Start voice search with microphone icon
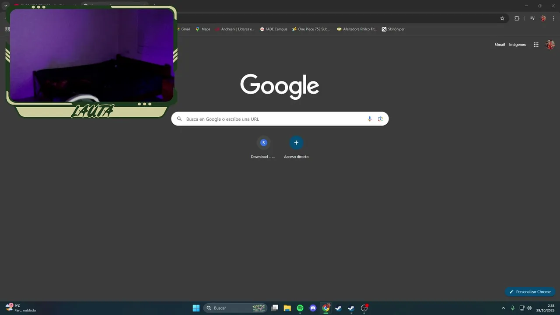 pos(370,119)
